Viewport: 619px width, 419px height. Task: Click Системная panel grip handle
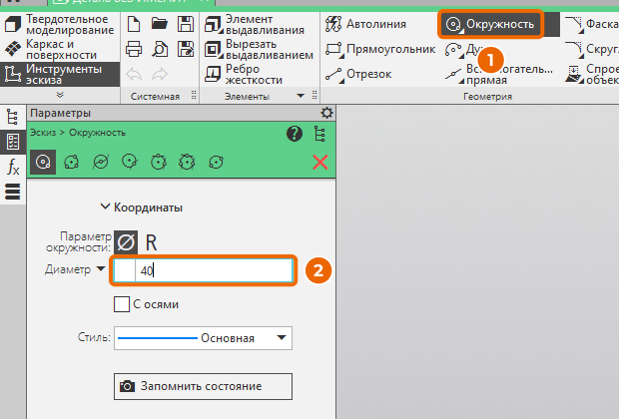[x=194, y=96]
